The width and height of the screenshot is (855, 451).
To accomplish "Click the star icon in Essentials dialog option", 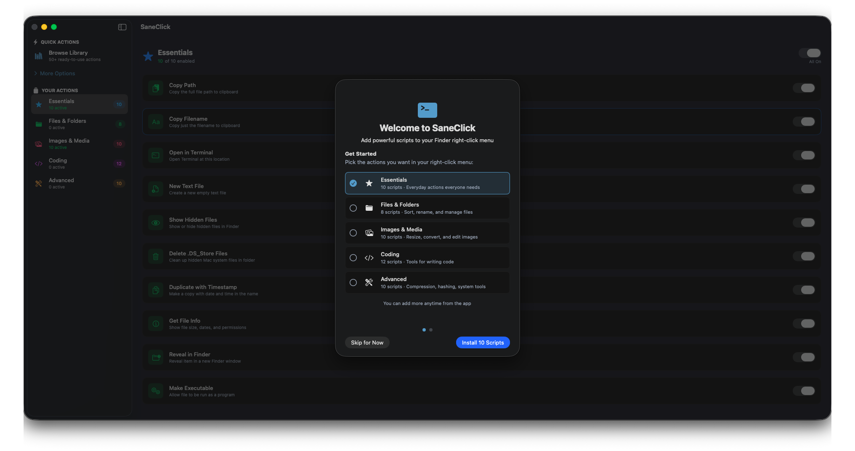I will 369,183.
